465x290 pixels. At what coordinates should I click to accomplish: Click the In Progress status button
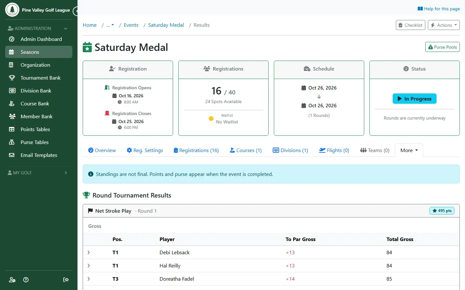pyautogui.click(x=415, y=99)
